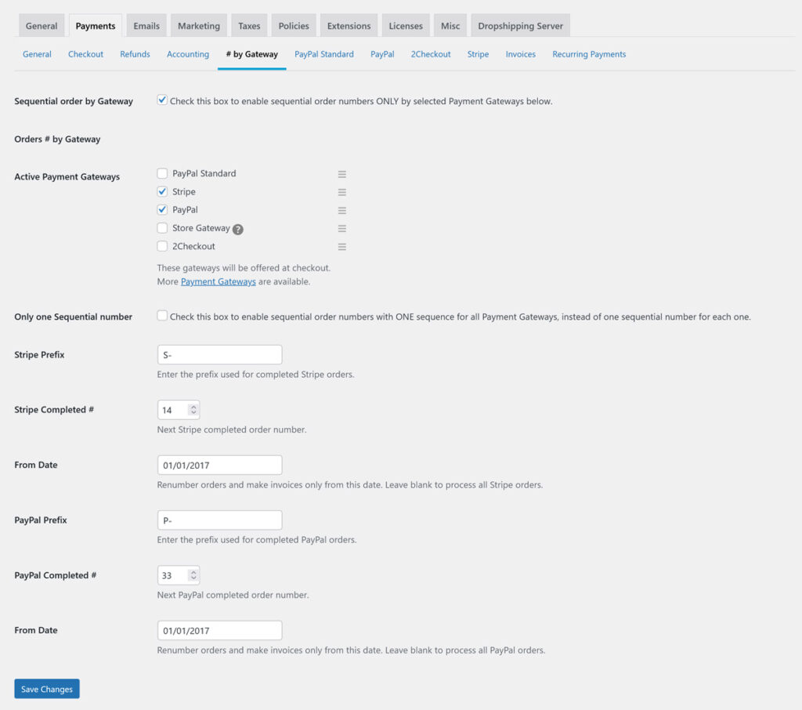Image resolution: width=802 pixels, height=710 pixels.
Task: Click into the PayPal Prefix text field
Action: (219, 520)
